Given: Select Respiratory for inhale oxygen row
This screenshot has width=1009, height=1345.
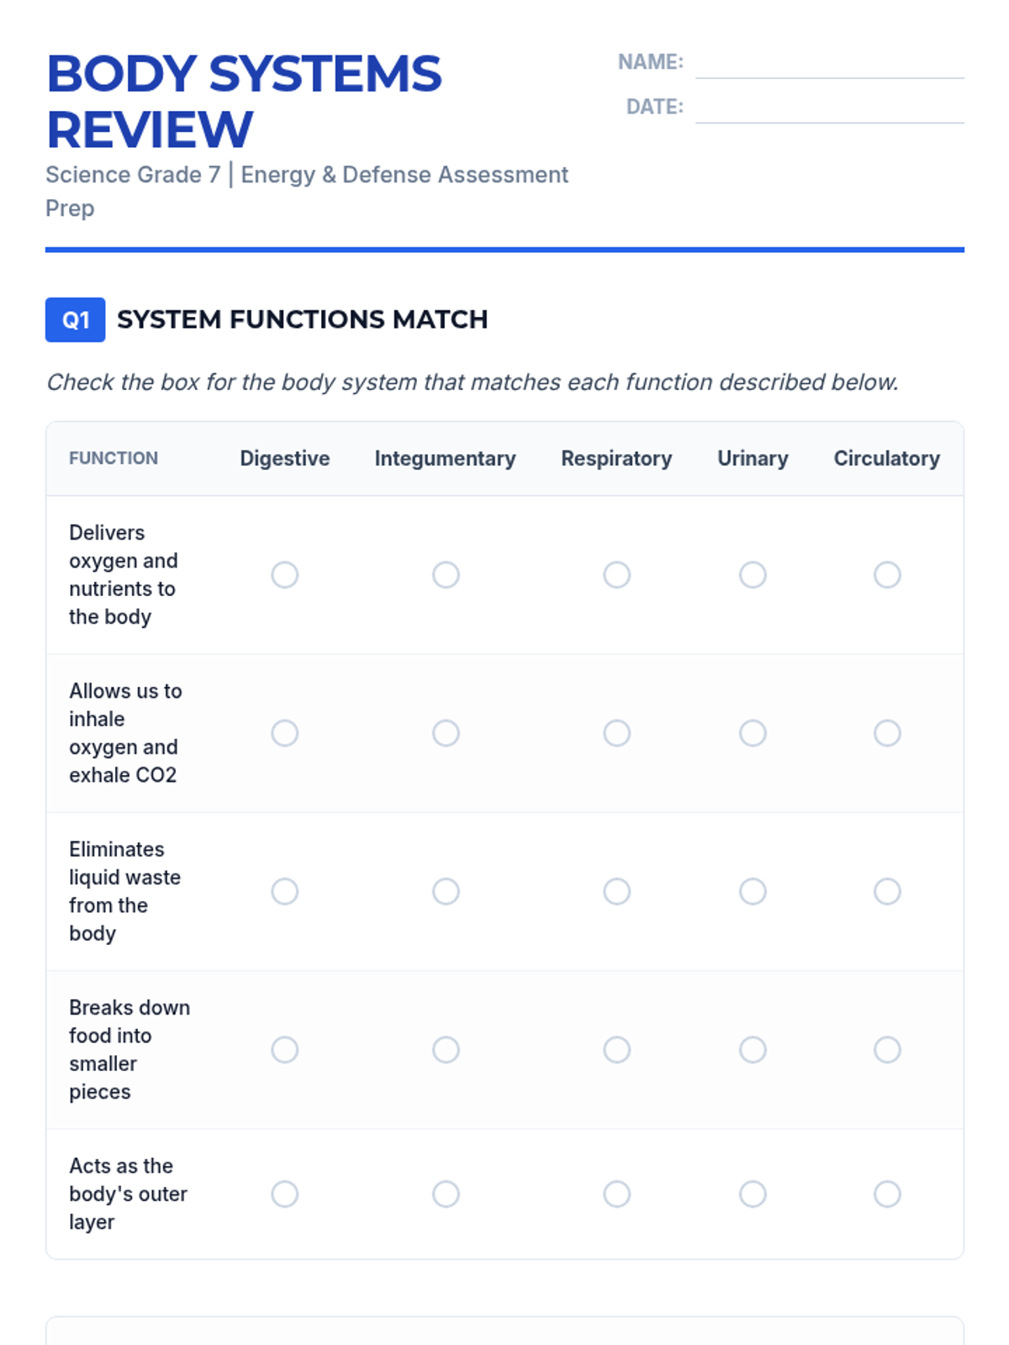Looking at the screenshot, I should coord(616,733).
